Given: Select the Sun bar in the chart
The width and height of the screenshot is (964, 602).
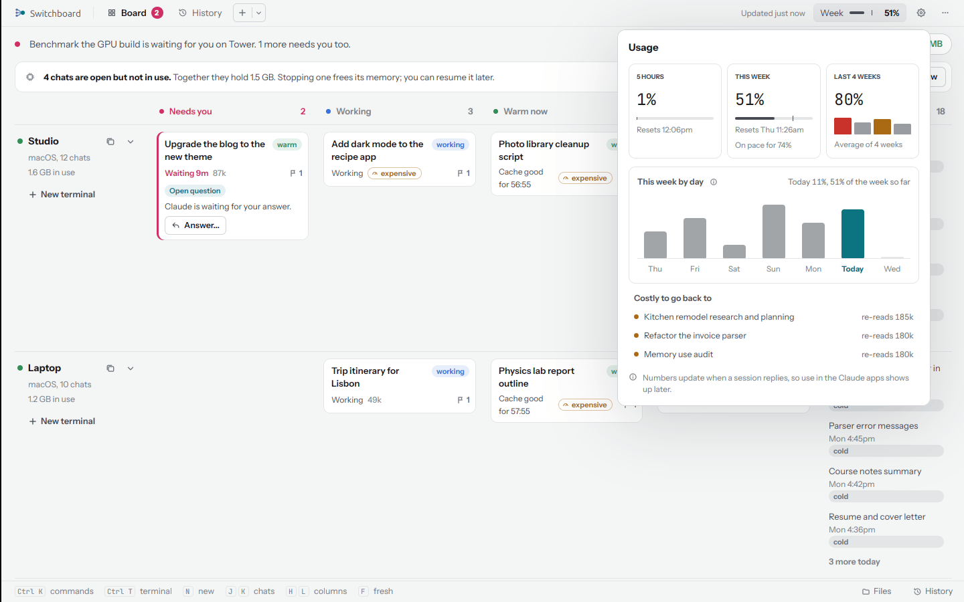Looking at the screenshot, I should pyautogui.click(x=774, y=231).
